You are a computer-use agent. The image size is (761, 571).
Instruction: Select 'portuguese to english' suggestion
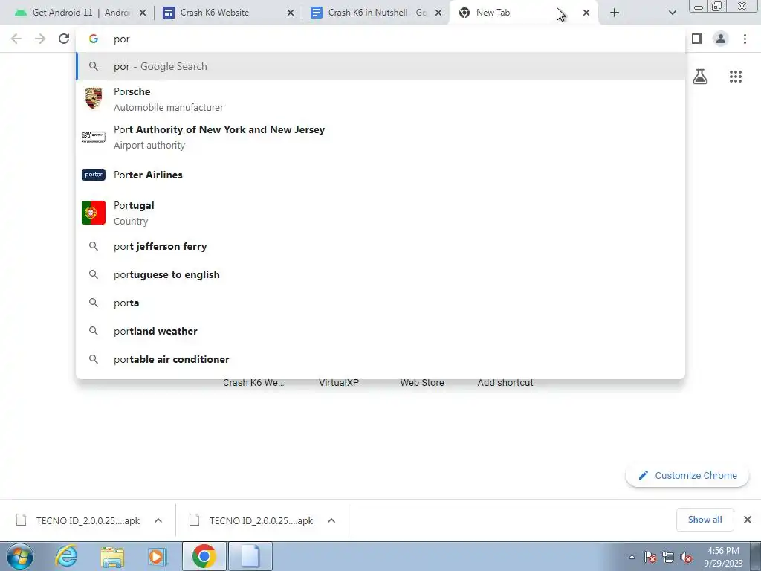coord(380,274)
